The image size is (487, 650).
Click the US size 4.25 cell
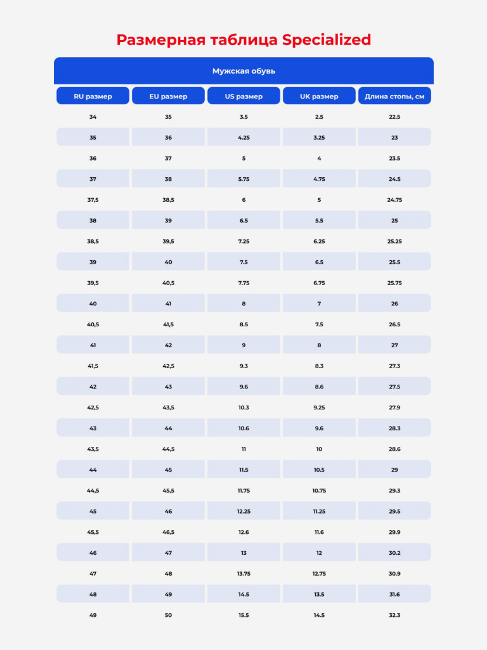(243, 137)
